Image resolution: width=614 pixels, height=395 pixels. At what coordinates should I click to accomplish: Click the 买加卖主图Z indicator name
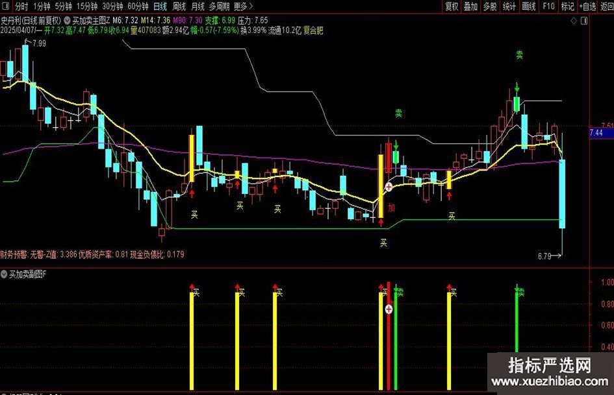[x=91, y=20]
